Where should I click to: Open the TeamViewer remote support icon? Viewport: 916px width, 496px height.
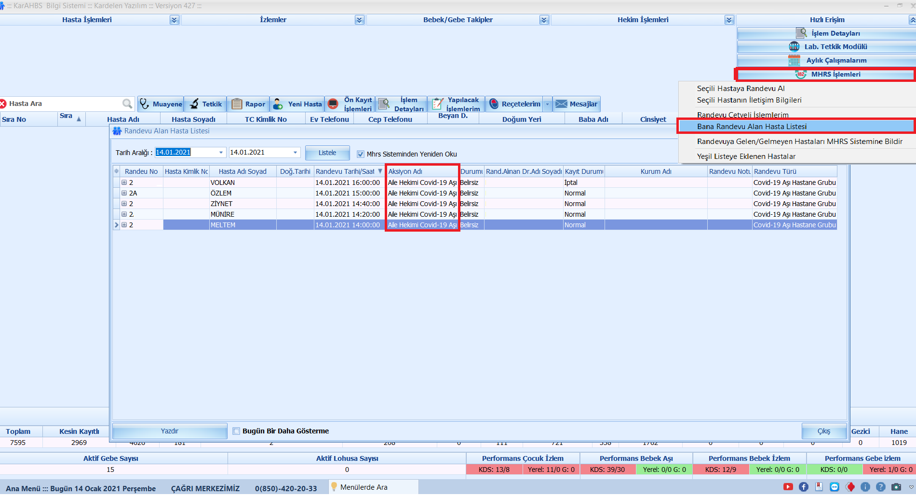click(x=835, y=487)
